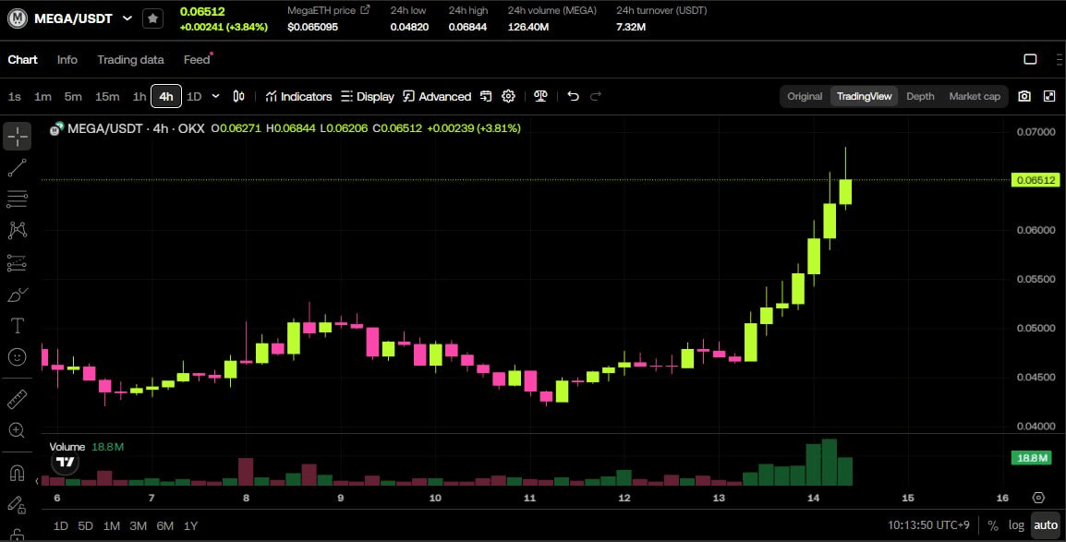Image resolution: width=1066 pixels, height=542 pixels.
Task: Set date range to 5D
Action: pos(86,525)
